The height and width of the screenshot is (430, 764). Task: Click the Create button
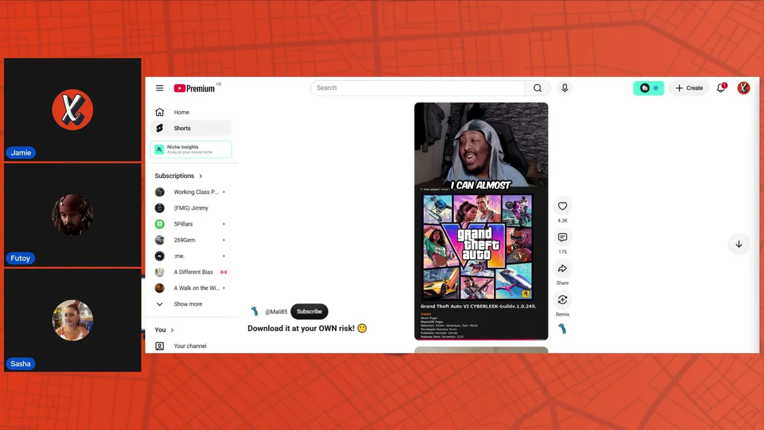point(689,88)
